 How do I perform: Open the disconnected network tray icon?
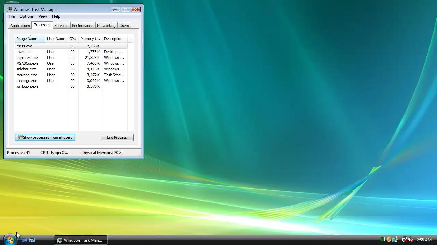pyautogui.click(x=404, y=240)
